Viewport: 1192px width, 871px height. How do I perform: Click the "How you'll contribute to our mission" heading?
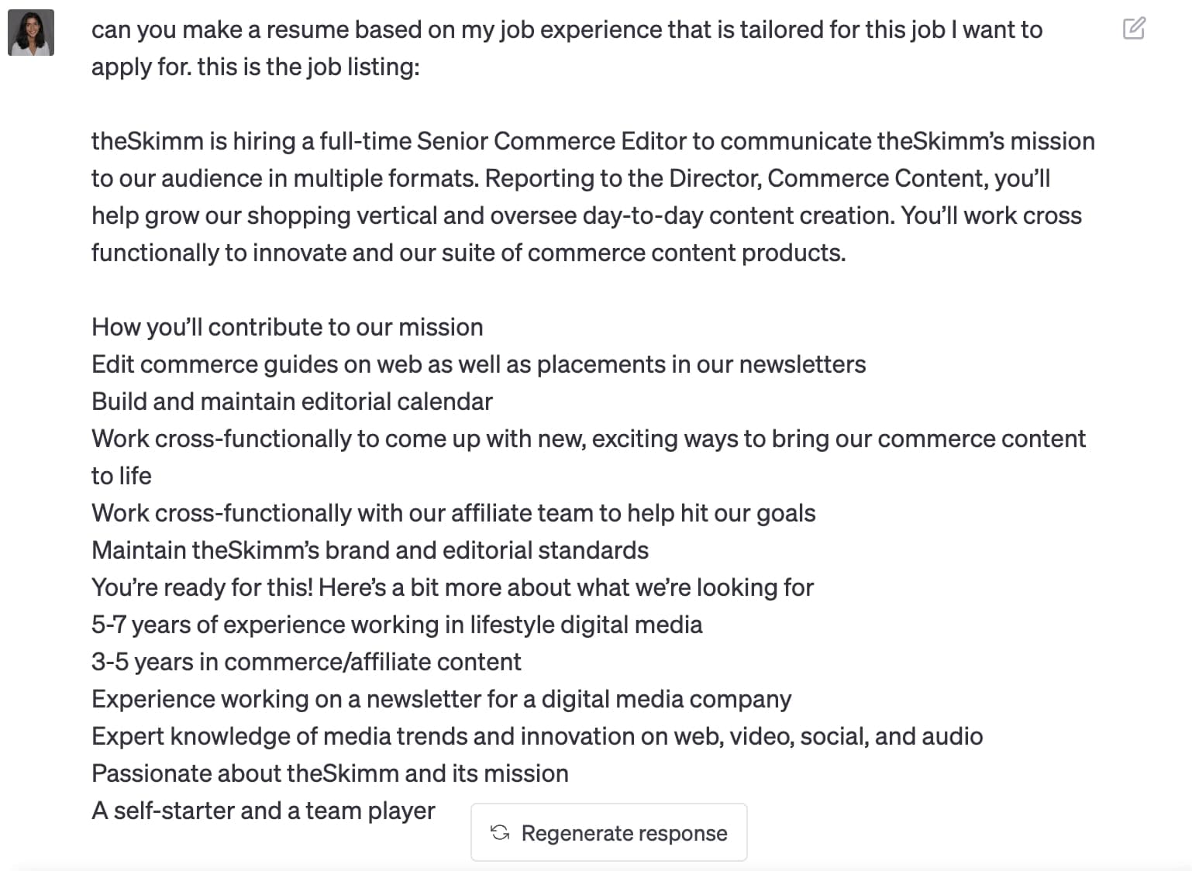[287, 328]
